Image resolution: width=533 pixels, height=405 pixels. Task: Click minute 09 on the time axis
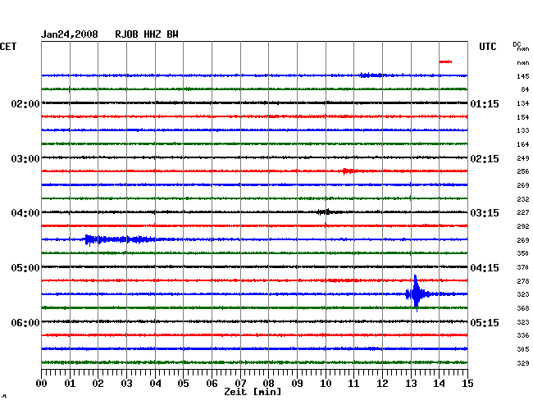297,384
